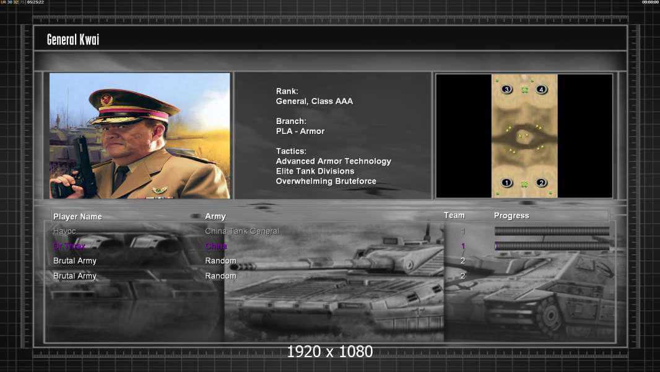660x372 pixels.
Task: Click Havoc's team number
Action: (x=462, y=231)
